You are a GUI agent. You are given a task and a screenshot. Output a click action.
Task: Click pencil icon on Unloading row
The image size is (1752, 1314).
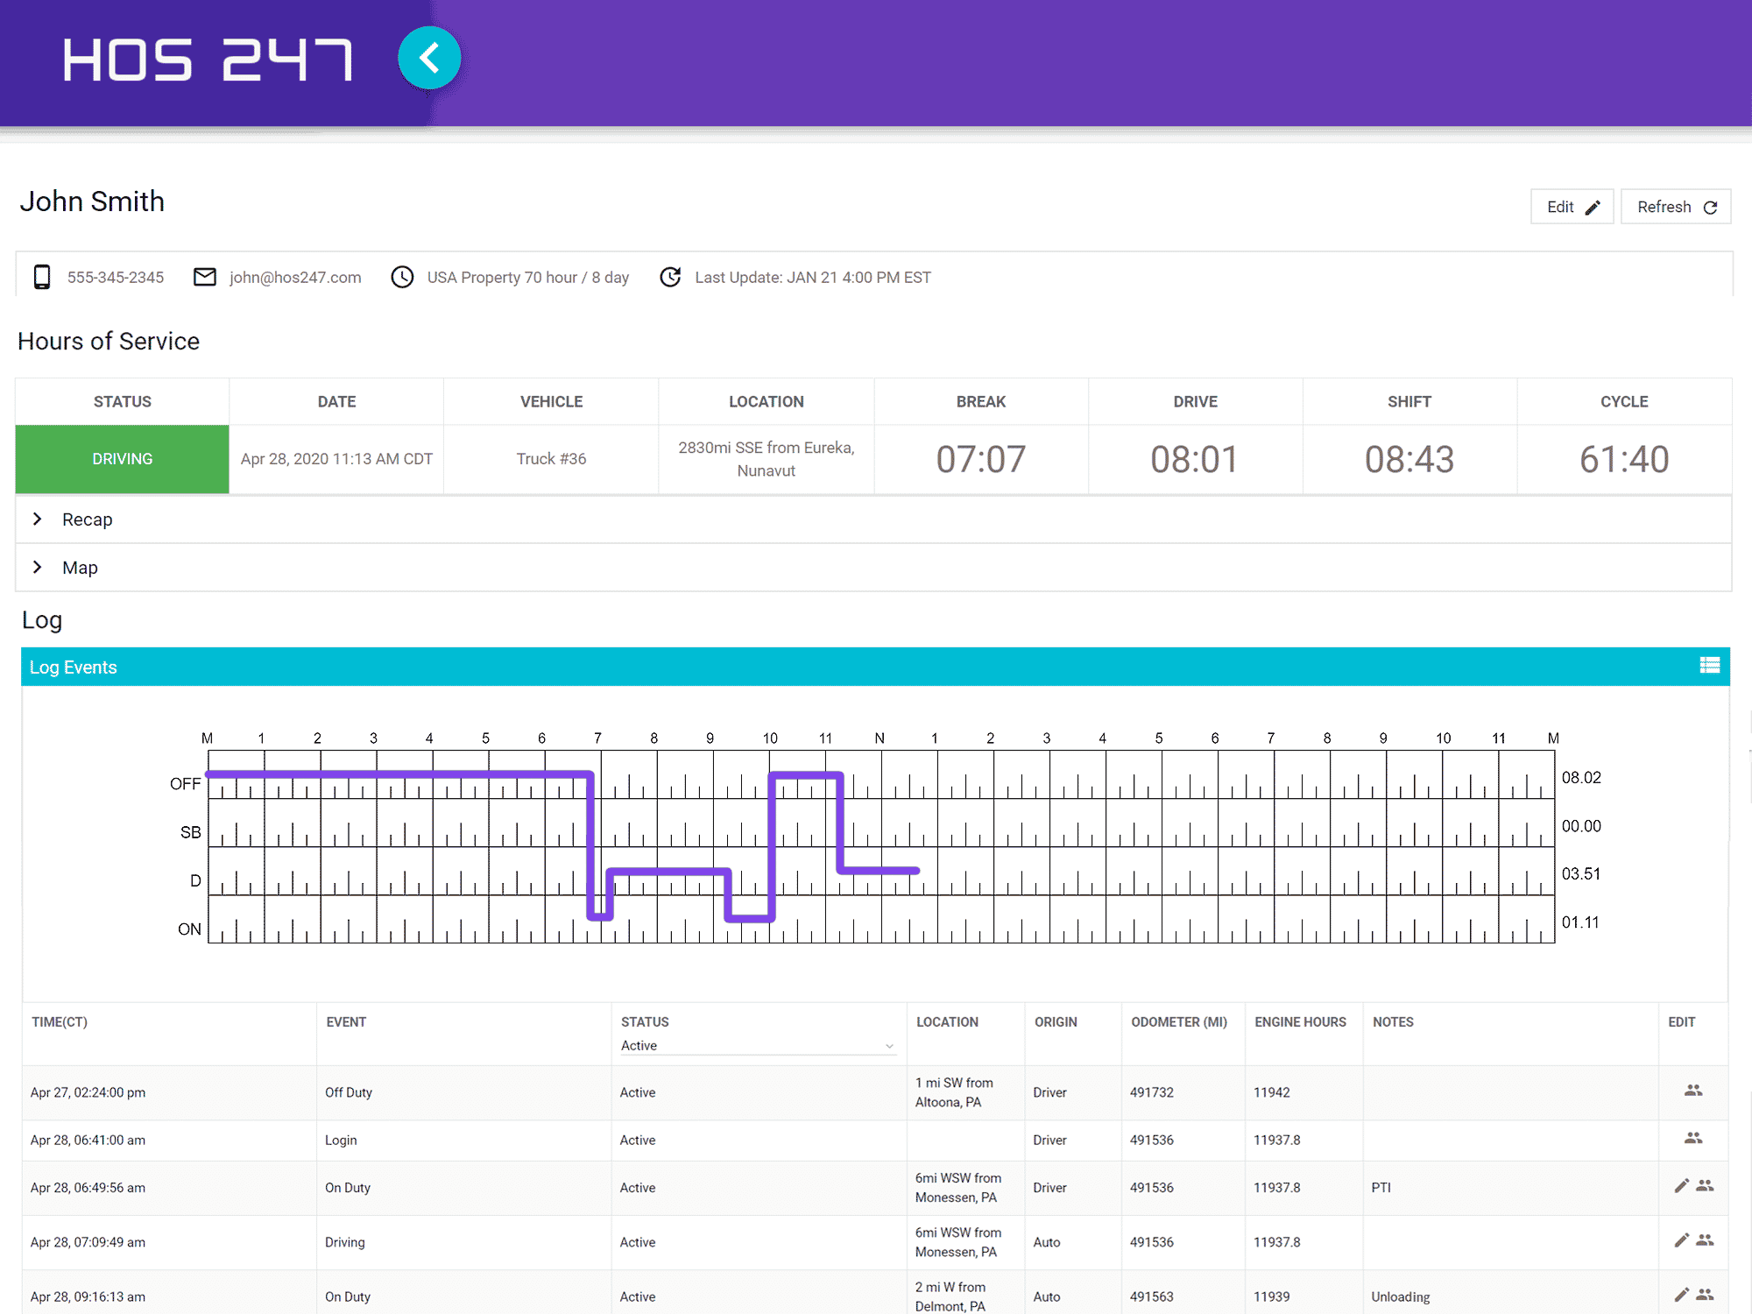1681,1295
